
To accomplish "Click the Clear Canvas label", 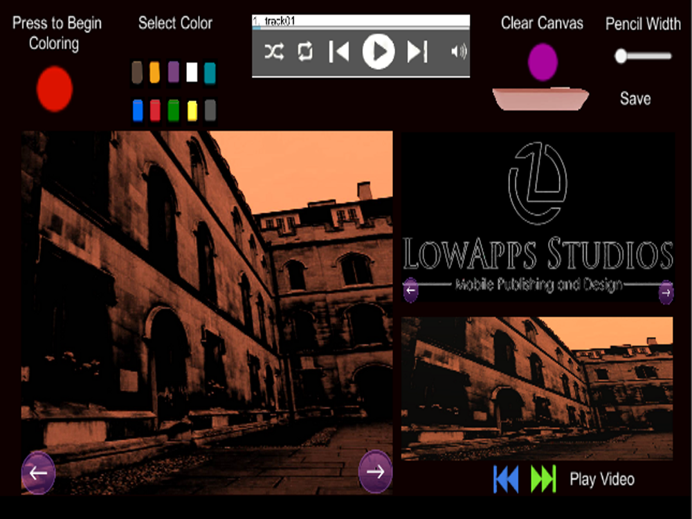I will [542, 23].
